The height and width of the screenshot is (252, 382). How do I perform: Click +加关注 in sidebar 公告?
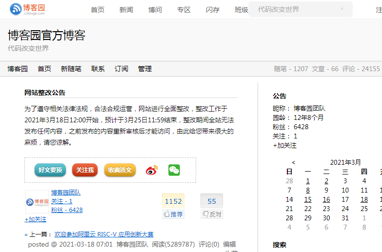(284, 146)
